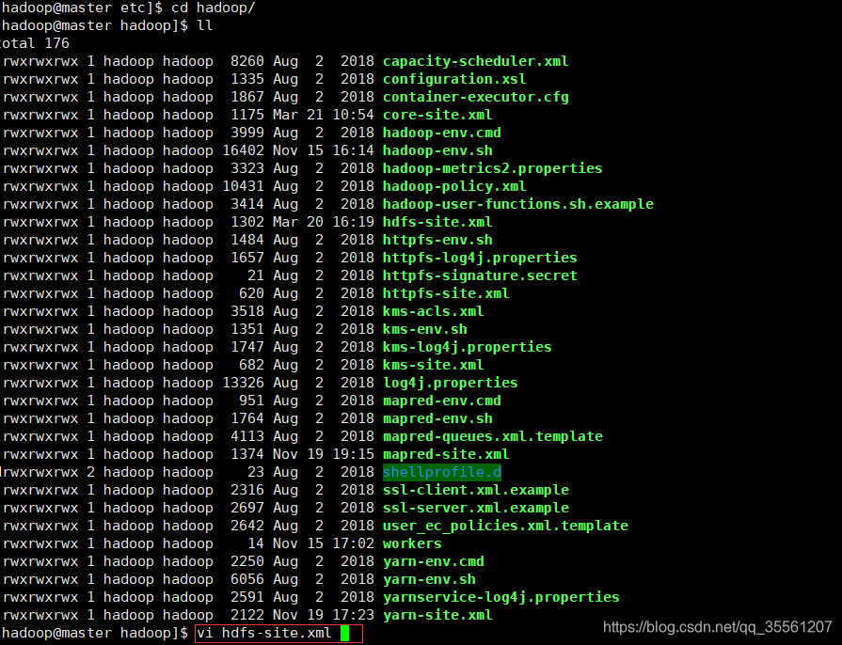Select time 16:19 in hdfs-site.xml row
The height and width of the screenshot is (645, 842).
[x=353, y=222]
